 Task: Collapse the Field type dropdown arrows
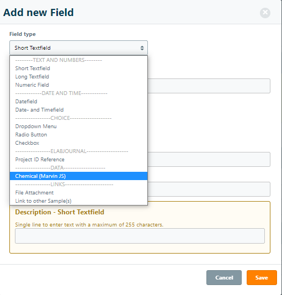coord(142,48)
